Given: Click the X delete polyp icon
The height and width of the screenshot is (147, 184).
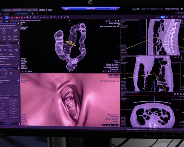Looking at the screenshot, I should point(11,73).
